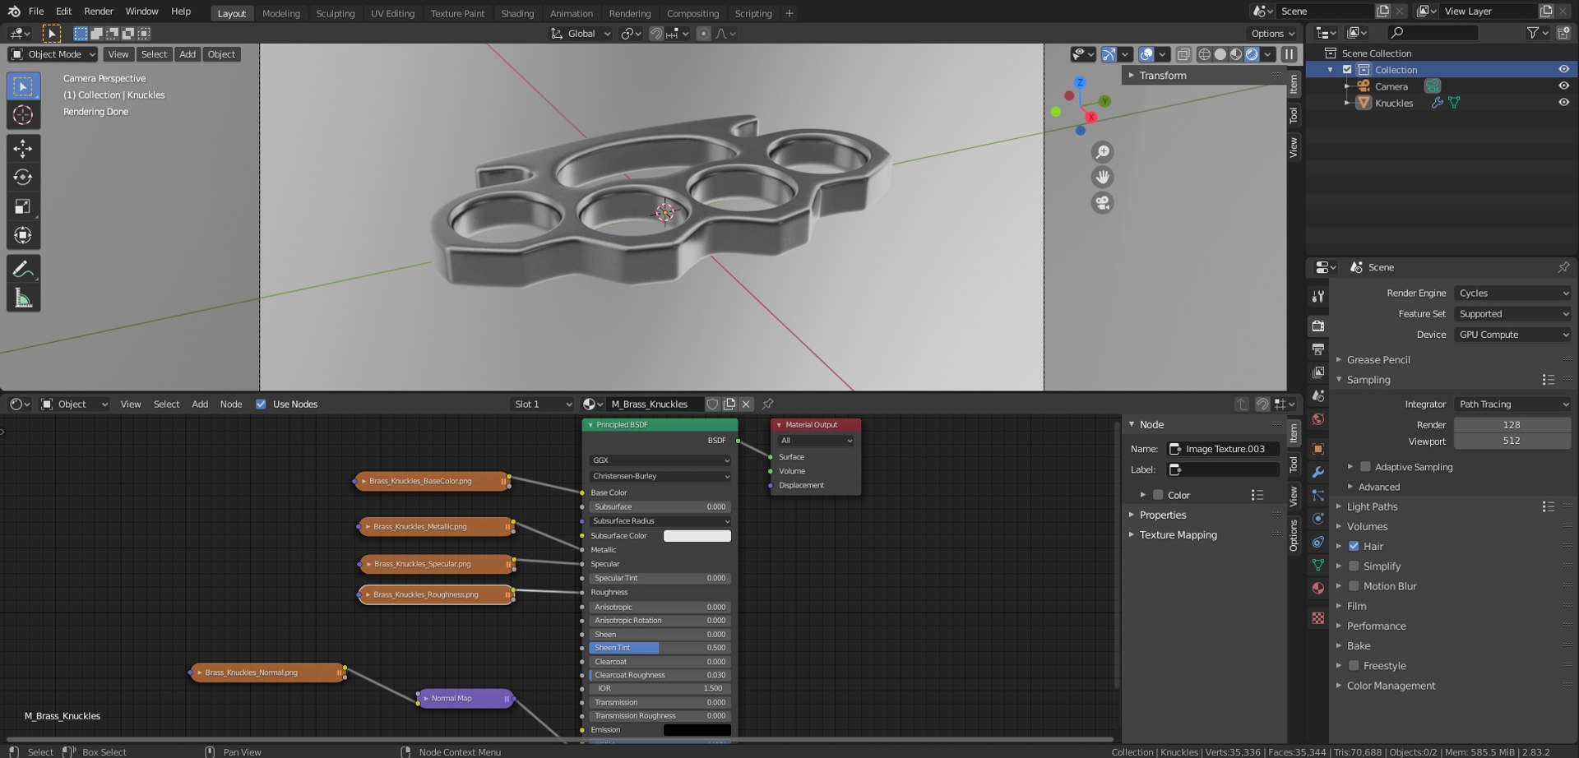Click the Emission black color swatch
1579x758 pixels.
pyautogui.click(x=697, y=730)
